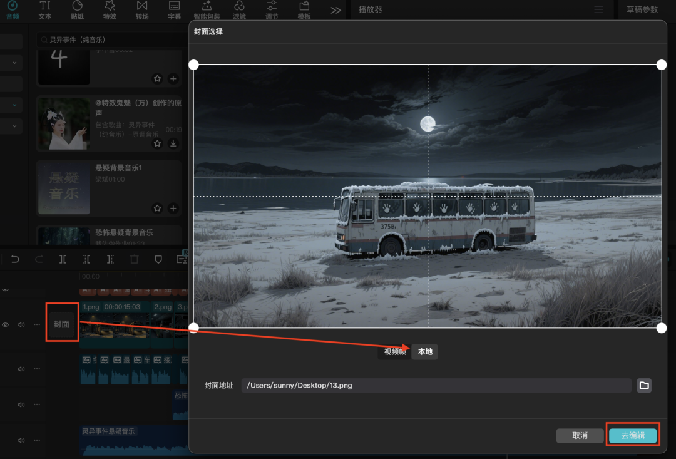Click the undo arrow in timeline toolbar
Image resolution: width=676 pixels, height=459 pixels.
click(x=16, y=259)
